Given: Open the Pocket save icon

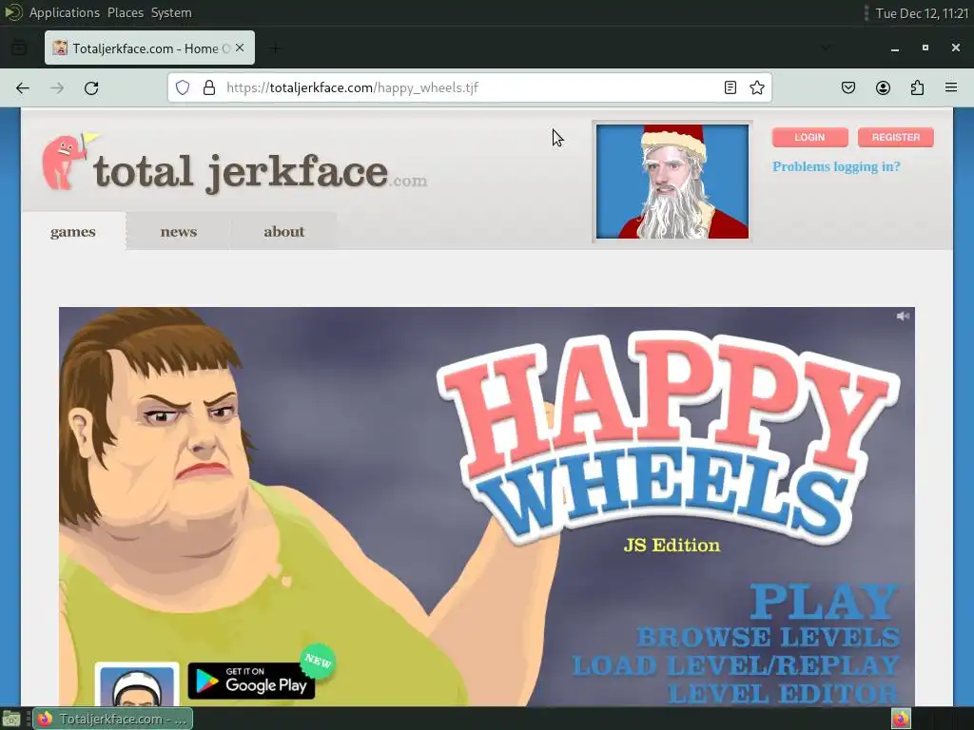Looking at the screenshot, I should [x=848, y=87].
